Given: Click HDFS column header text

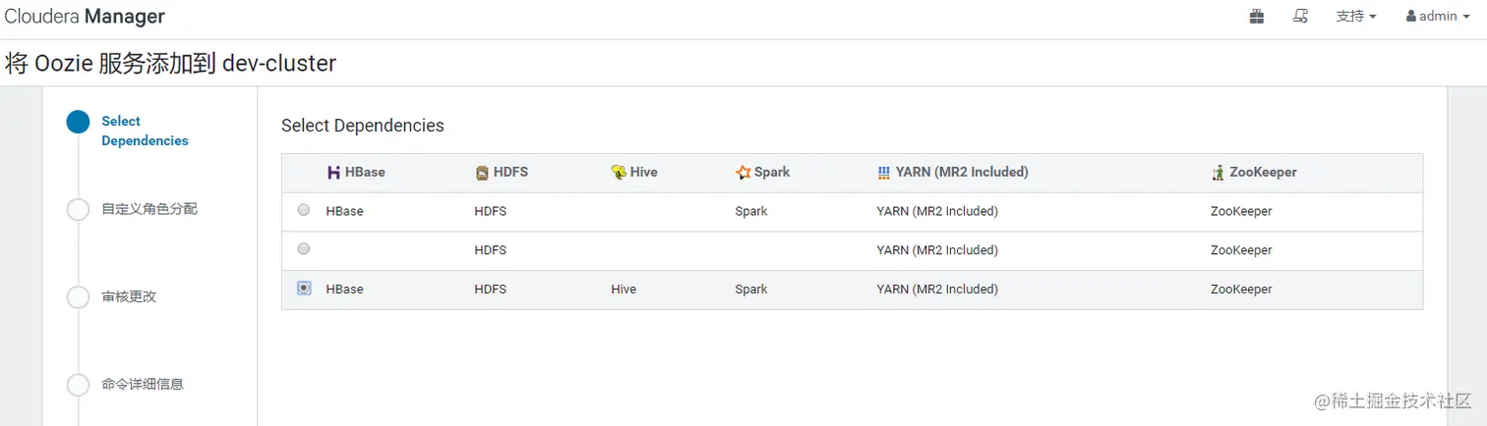Looking at the screenshot, I should coord(510,172).
